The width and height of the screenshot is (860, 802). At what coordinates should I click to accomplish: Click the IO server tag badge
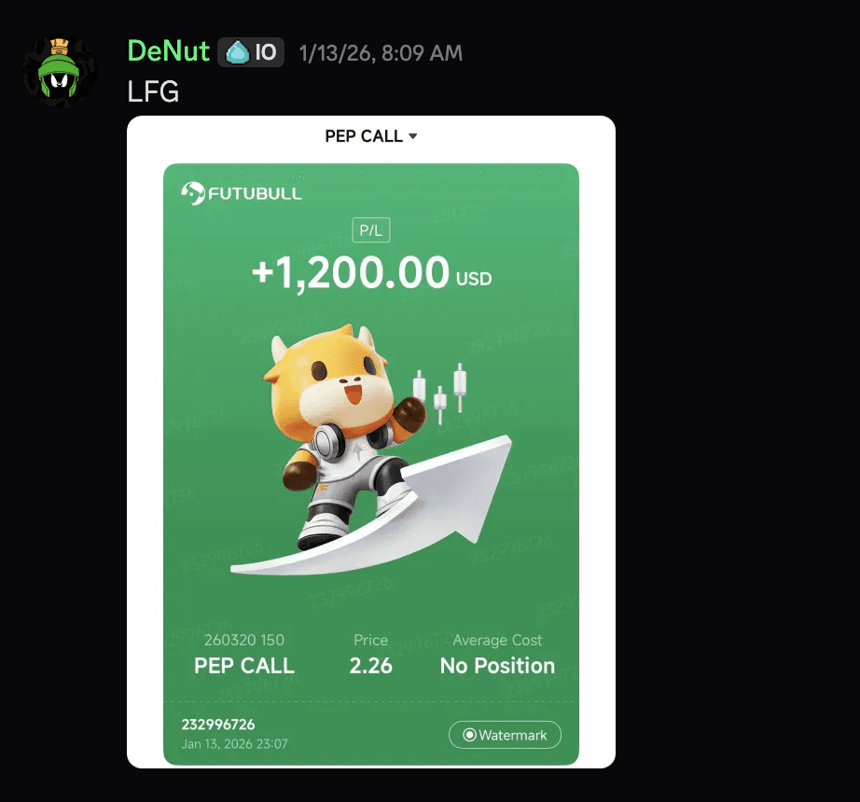[251, 52]
